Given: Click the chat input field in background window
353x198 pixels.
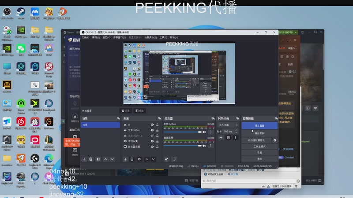Looking at the screenshot, I should [249, 181].
